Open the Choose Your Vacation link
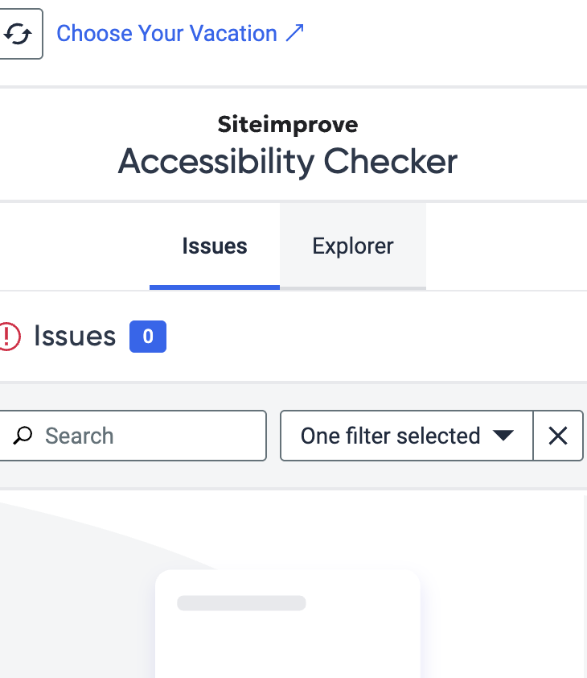This screenshot has height=678, width=587. 180,33
